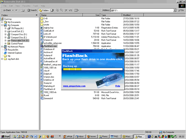Image resolution: width=186 pixels, height=139 pixels.
Task: Switch to Inbox taskbar button
Action: click(80, 136)
